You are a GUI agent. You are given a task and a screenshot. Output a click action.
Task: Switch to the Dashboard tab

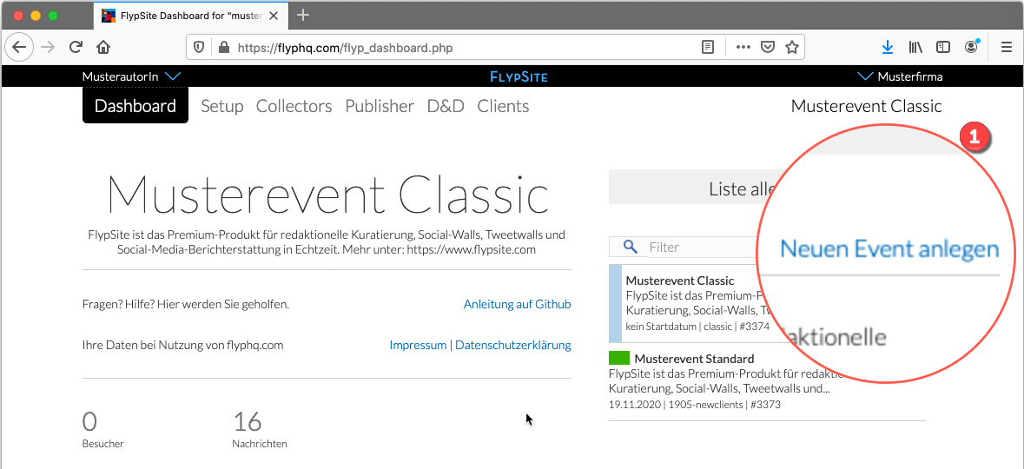tap(135, 106)
